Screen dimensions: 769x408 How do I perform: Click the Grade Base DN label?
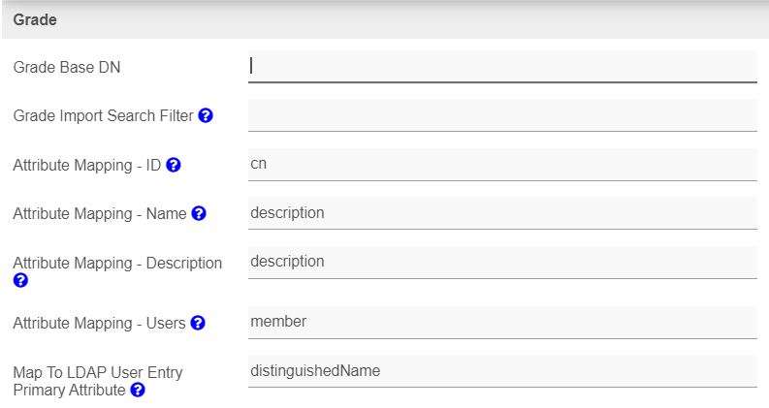67,67
